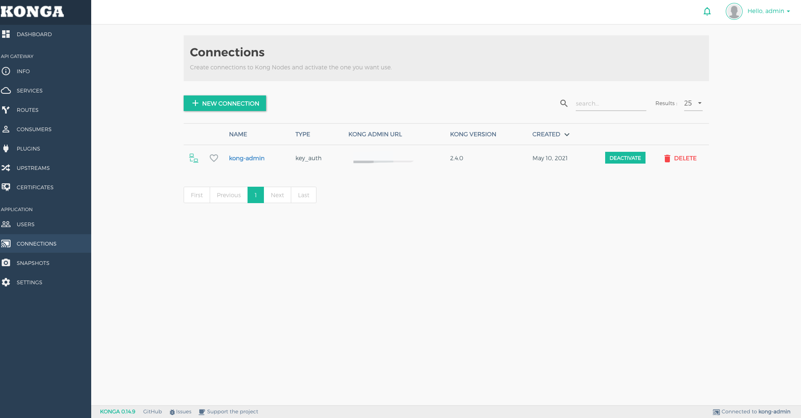The image size is (801, 418).
Task: Open the Results per page dropdown
Action: point(693,103)
